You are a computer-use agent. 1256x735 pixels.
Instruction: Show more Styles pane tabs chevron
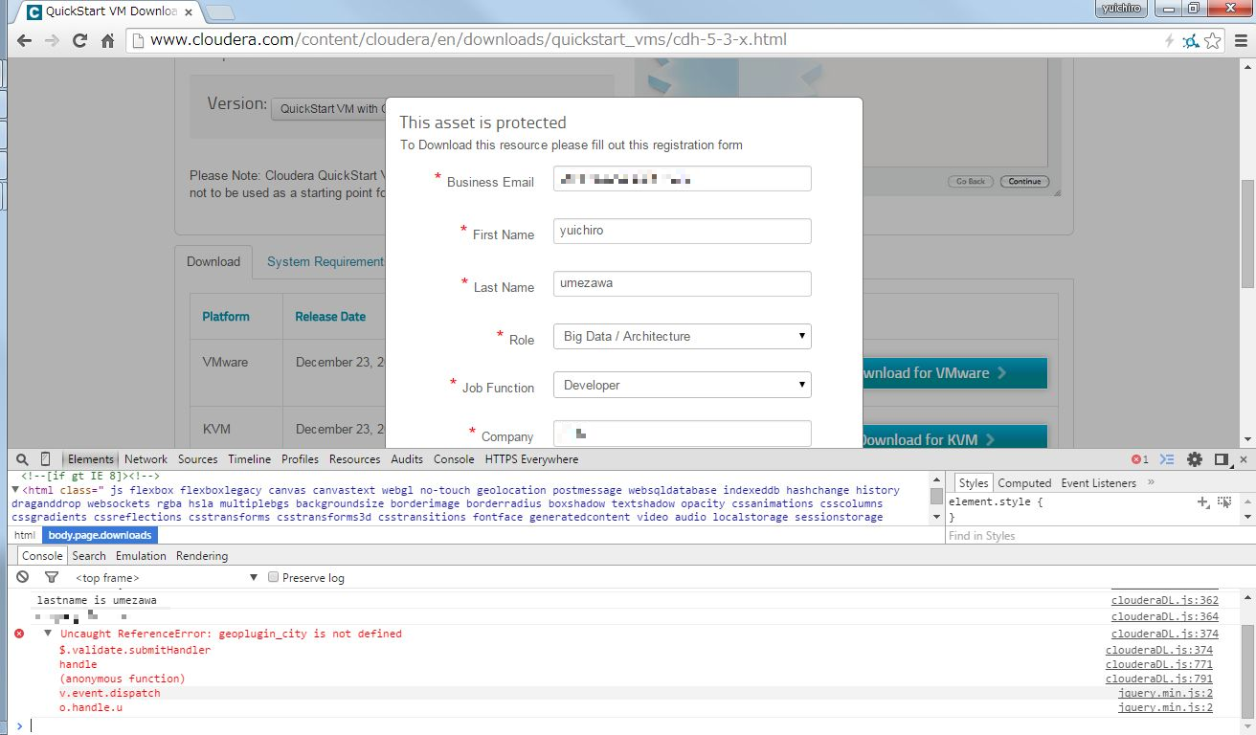point(1151,482)
